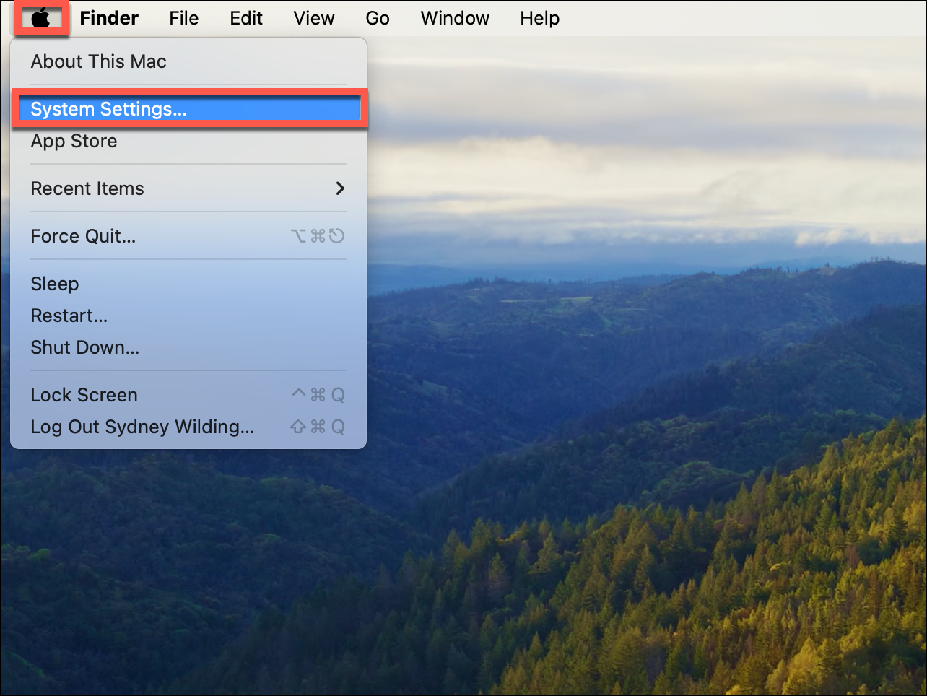Open the Finder menu

[x=109, y=18]
